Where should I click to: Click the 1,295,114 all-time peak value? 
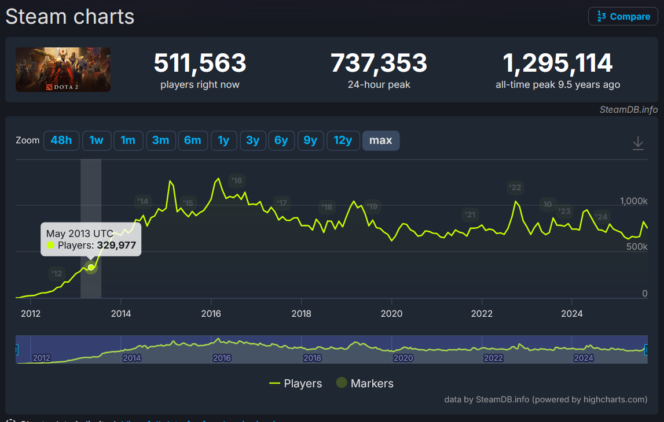557,62
